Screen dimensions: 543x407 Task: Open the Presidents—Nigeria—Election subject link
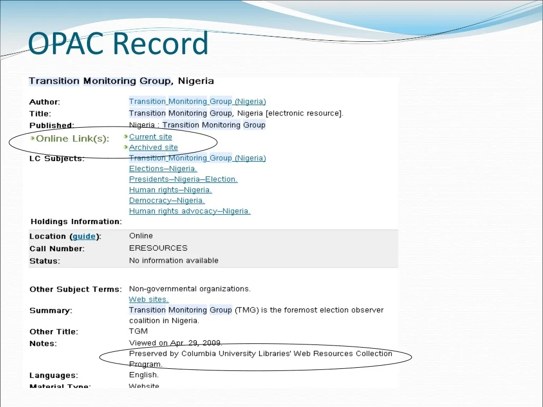click(183, 179)
